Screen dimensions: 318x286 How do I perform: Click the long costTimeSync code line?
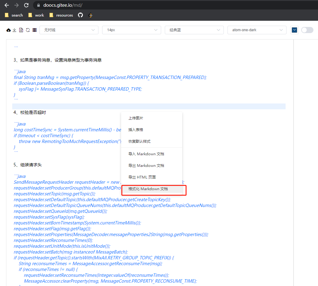67,130
